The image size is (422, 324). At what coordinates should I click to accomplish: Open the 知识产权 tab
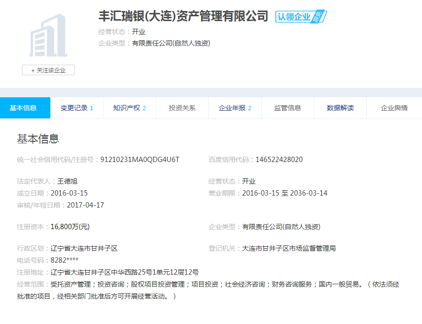tap(129, 108)
